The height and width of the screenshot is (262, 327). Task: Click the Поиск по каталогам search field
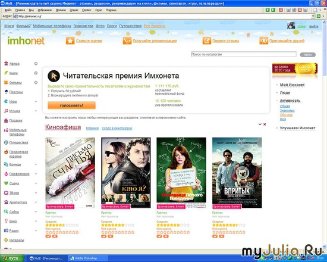[244, 54]
